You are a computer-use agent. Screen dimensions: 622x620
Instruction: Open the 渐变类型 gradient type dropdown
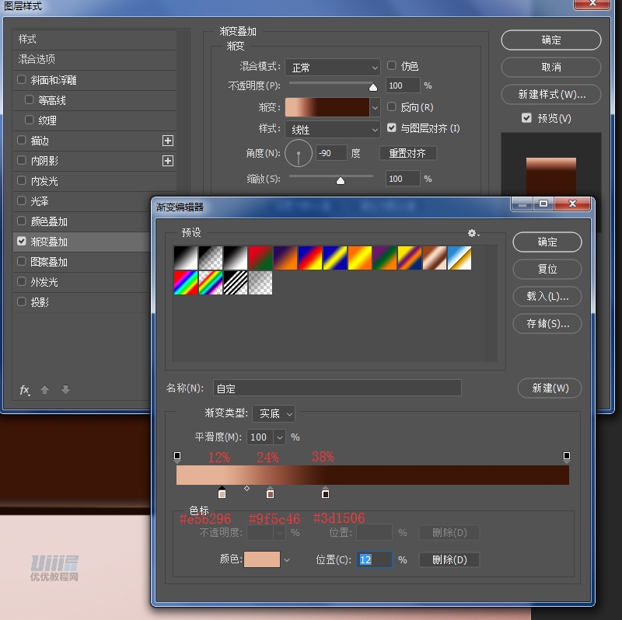(x=274, y=414)
